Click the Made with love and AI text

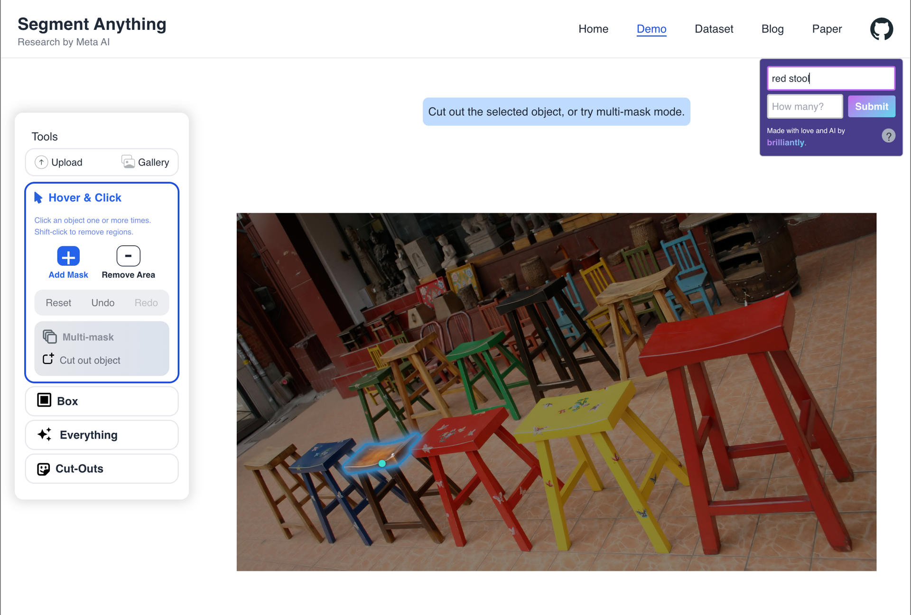806,130
